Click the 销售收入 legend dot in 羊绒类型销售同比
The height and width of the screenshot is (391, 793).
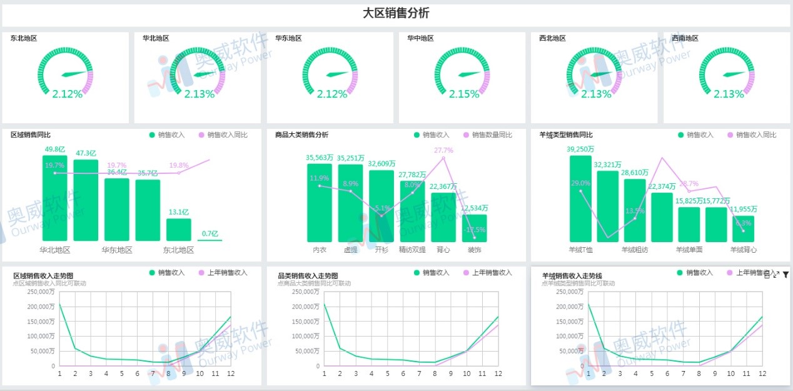(680, 134)
